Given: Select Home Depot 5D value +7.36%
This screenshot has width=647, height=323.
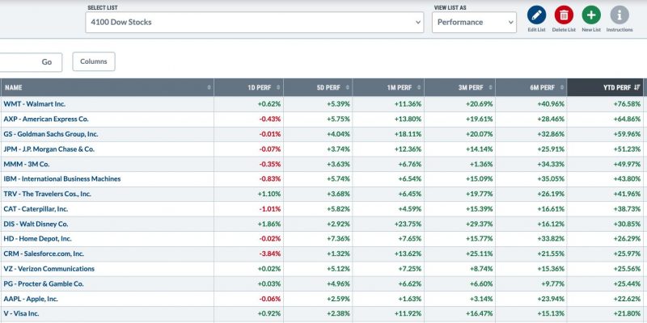Looking at the screenshot, I should point(338,238).
